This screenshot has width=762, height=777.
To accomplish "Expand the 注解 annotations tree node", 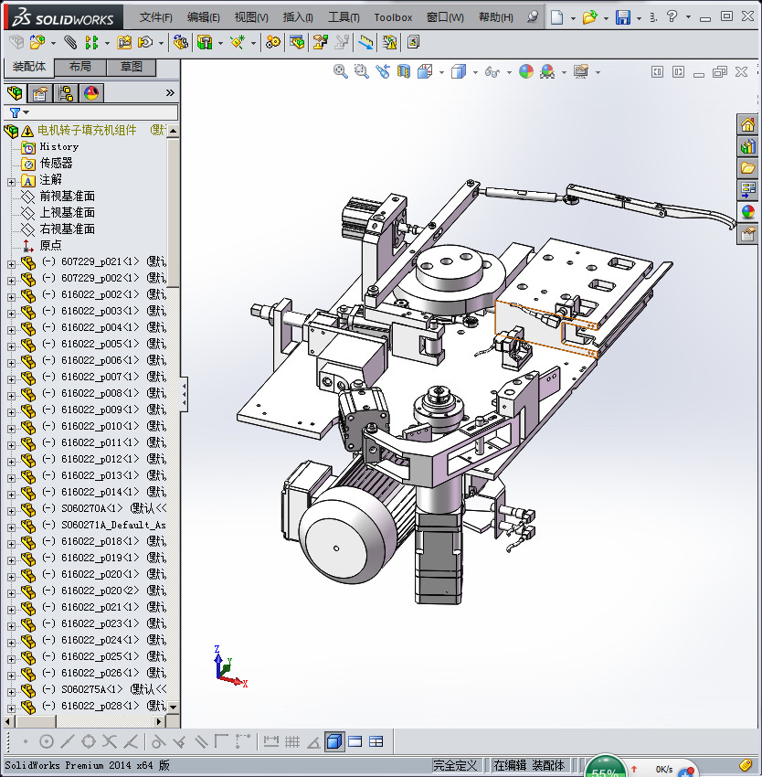I will click(x=11, y=180).
